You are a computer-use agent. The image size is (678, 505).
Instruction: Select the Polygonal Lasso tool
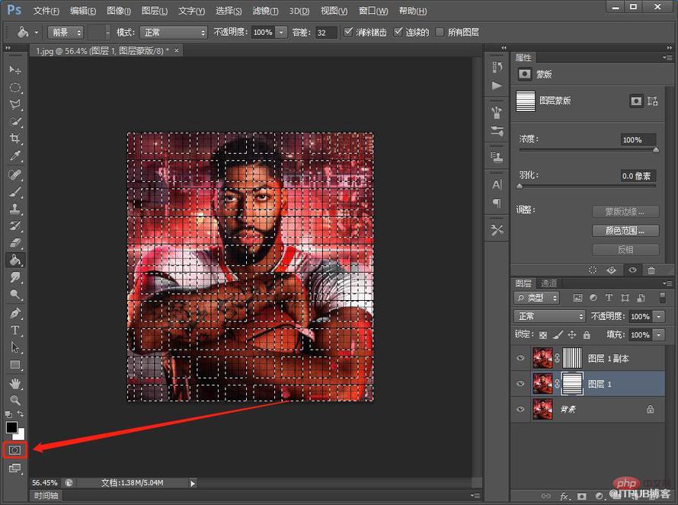click(x=15, y=104)
